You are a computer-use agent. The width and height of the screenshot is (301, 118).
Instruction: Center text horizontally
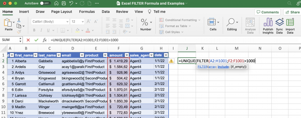[114, 26]
